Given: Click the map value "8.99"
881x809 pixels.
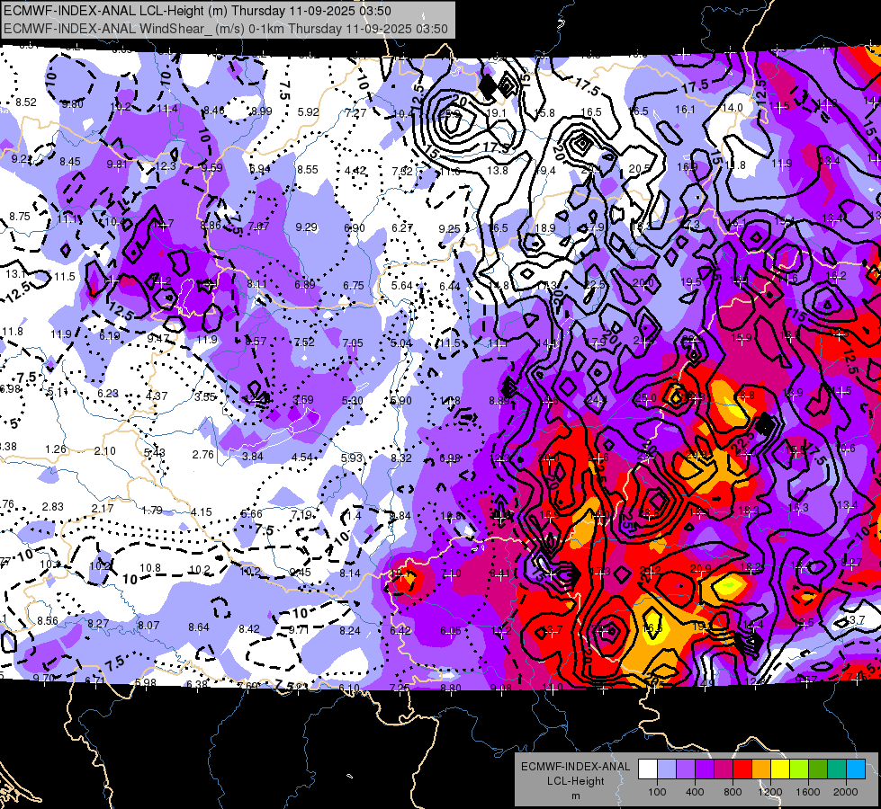Looking at the screenshot, I should tap(261, 111).
